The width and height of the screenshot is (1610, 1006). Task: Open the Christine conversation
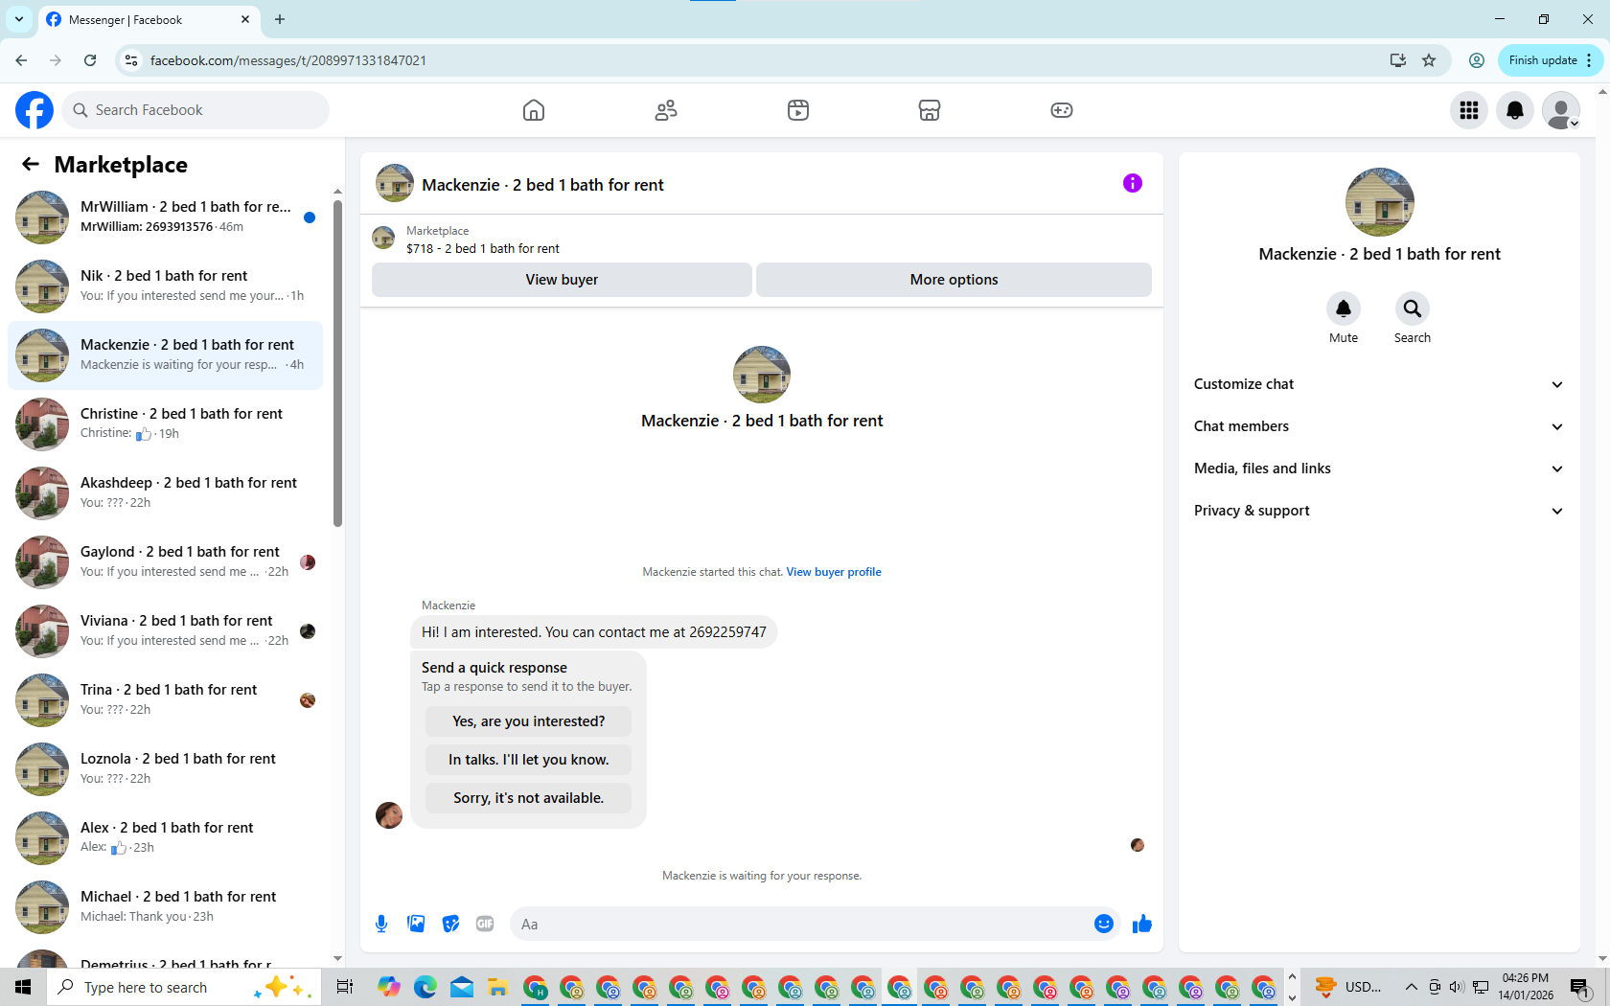165,424
